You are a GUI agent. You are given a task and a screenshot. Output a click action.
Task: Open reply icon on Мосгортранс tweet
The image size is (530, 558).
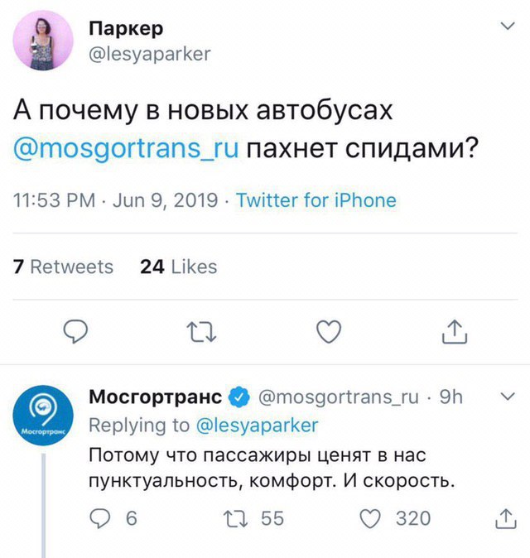point(100,518)
